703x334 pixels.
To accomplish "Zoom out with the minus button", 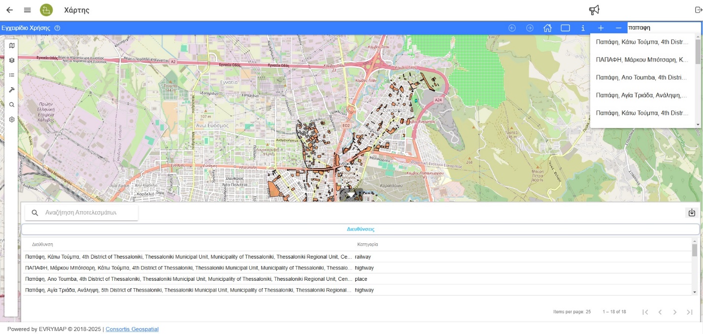I will click(x=618, y=28).
